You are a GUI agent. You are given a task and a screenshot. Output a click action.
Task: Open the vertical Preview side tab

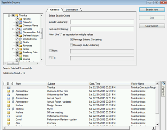(163, 89)
